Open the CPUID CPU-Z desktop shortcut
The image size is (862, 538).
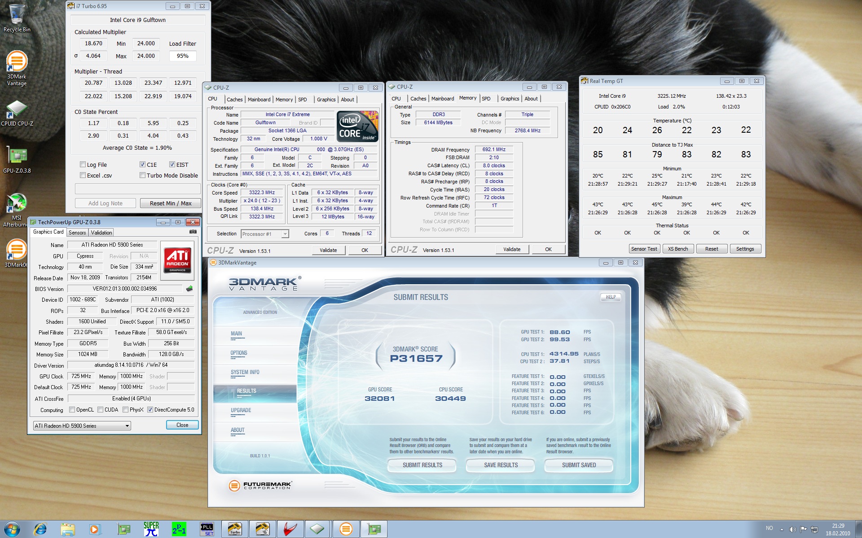point(17,113)
